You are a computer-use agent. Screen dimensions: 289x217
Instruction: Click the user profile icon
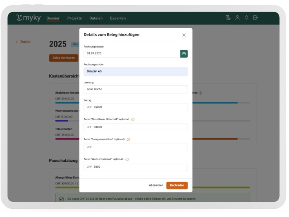[237, 18]
